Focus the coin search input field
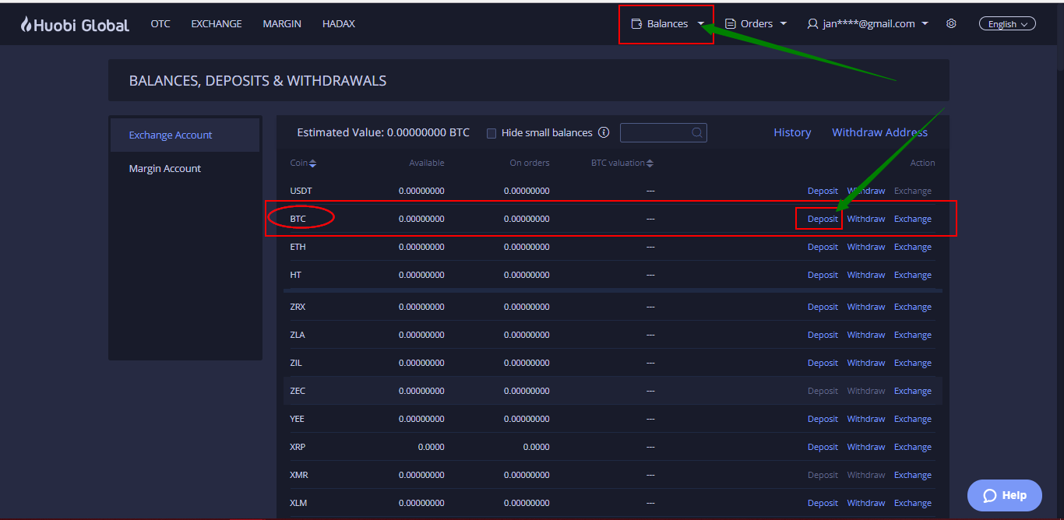The image size is (1064, 520). [x=664, y=132]
